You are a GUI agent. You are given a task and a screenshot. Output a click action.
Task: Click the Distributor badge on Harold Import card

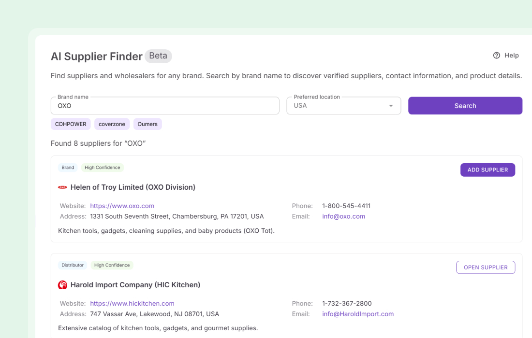pyautogui.click(x=73, y=265)
